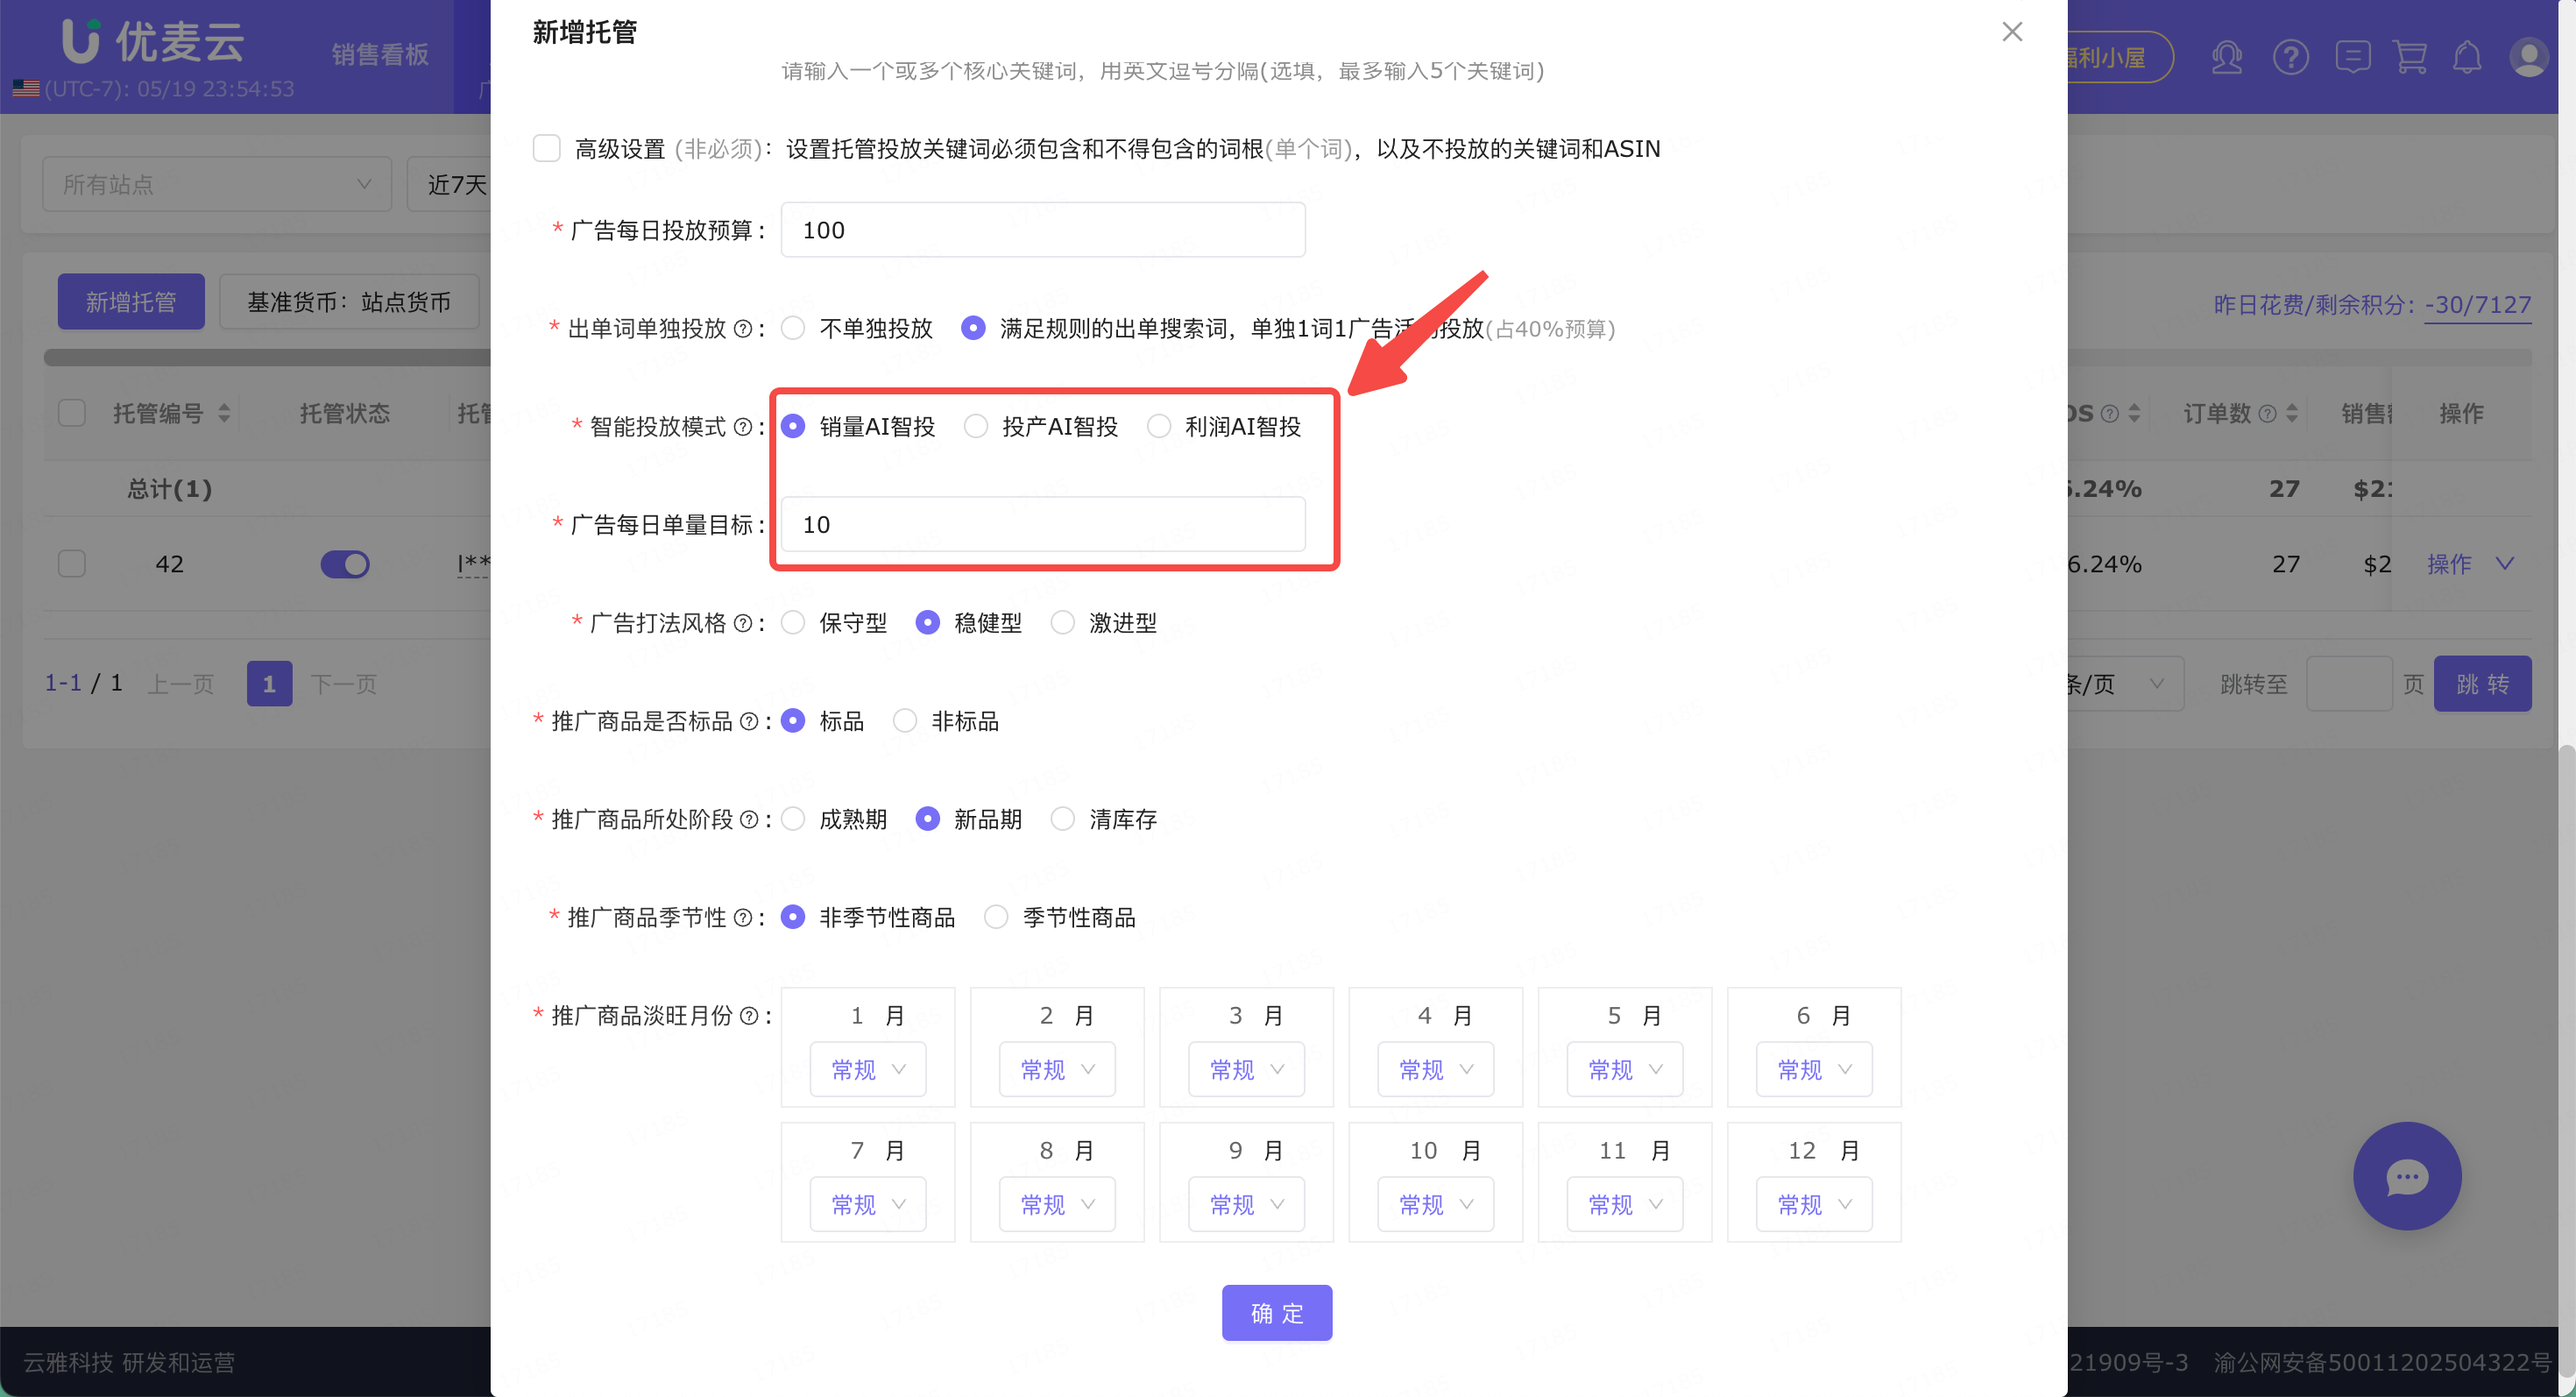This screenshot has width=2576, height=1397.
Task: Select 满足规则的出单搜索词 radio option
Action: (x=973, y=328)
